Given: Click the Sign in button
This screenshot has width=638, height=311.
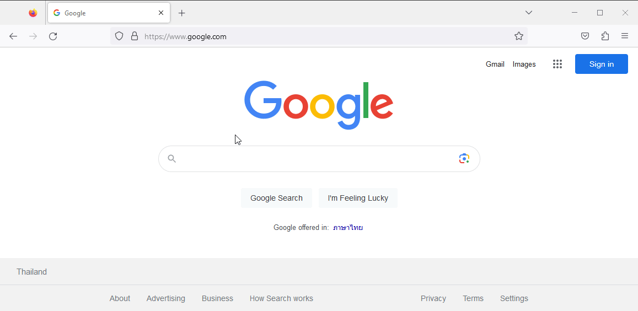Looking at the screenshot, I should 602,64.
